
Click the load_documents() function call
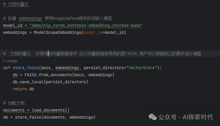click(x=50, y=110)
